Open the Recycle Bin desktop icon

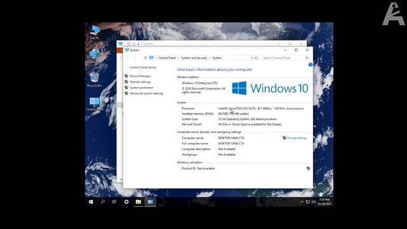[94, 80]
